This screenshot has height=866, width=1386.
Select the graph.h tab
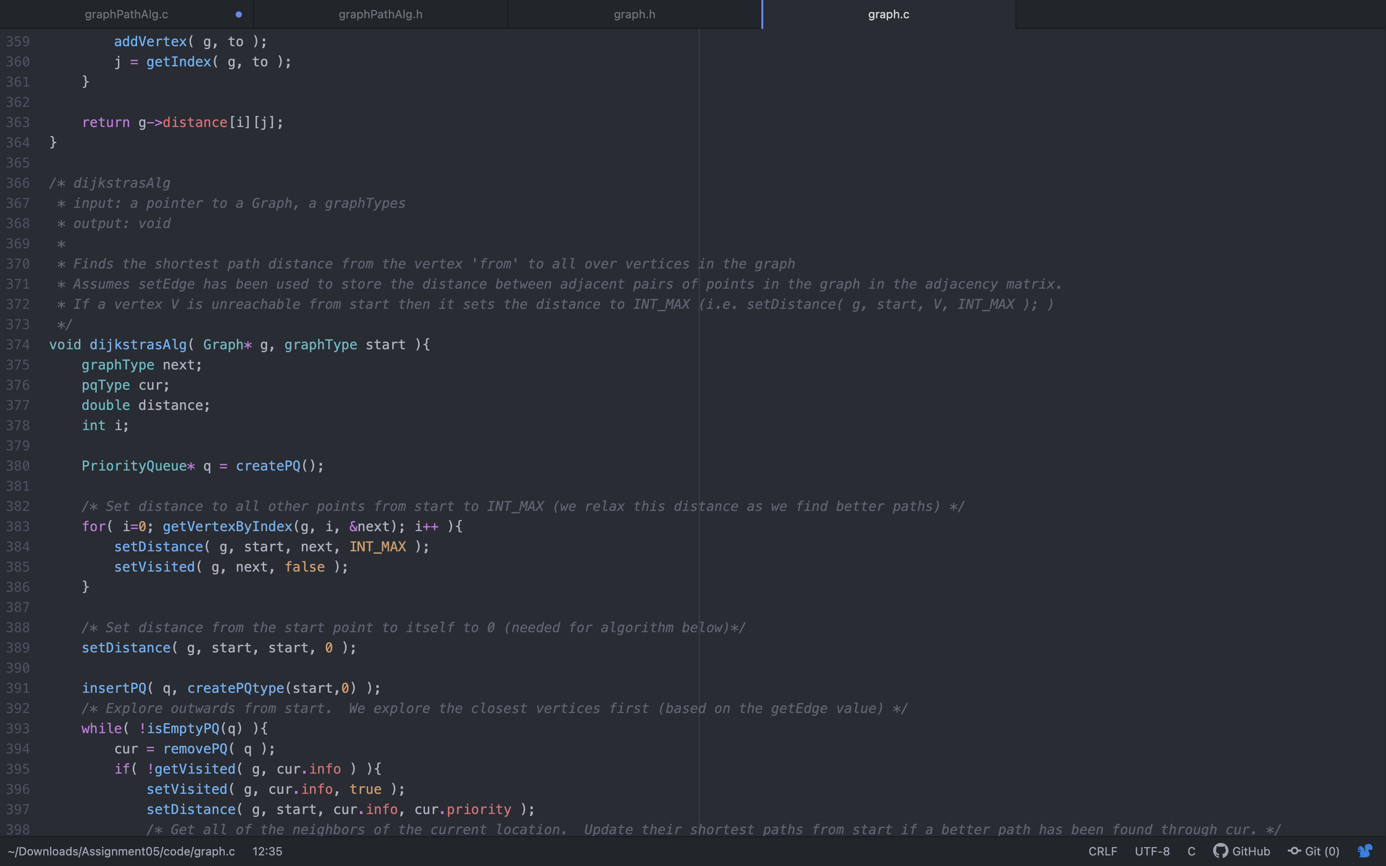coord(634,14)
